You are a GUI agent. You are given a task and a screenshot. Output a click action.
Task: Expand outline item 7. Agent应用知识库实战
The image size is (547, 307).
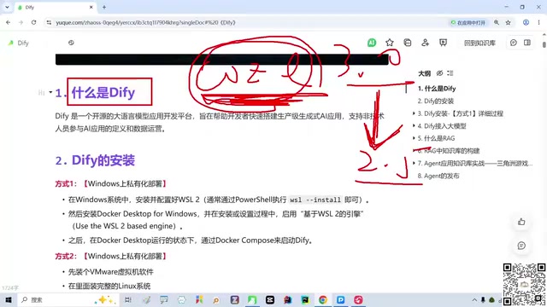tap(414, 163)
